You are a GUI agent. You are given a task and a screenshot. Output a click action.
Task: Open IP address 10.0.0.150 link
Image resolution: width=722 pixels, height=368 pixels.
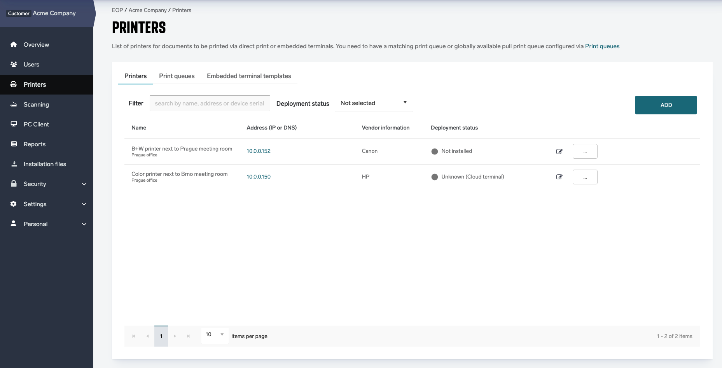point(259,177)
